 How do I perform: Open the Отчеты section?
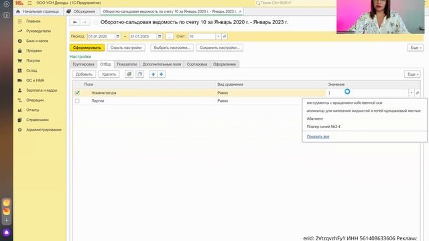pos(33,110)
